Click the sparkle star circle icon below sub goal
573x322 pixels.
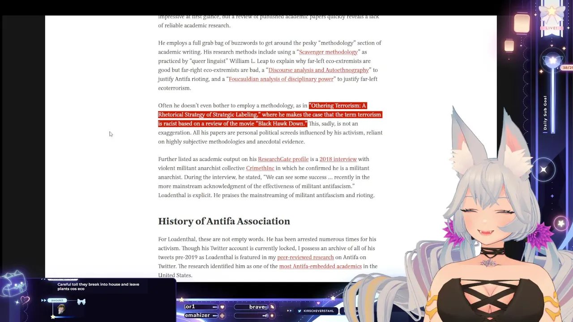(543, 169)
